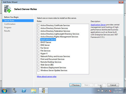
Task: Click the wizard server icon in header
Action: pyautogui.click(x=8, y=9)
